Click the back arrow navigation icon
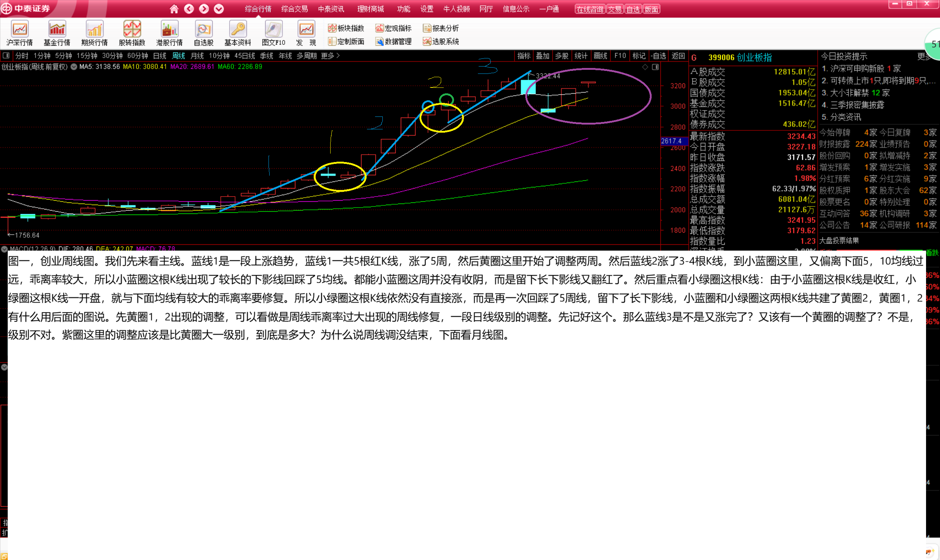 [189, 9]
